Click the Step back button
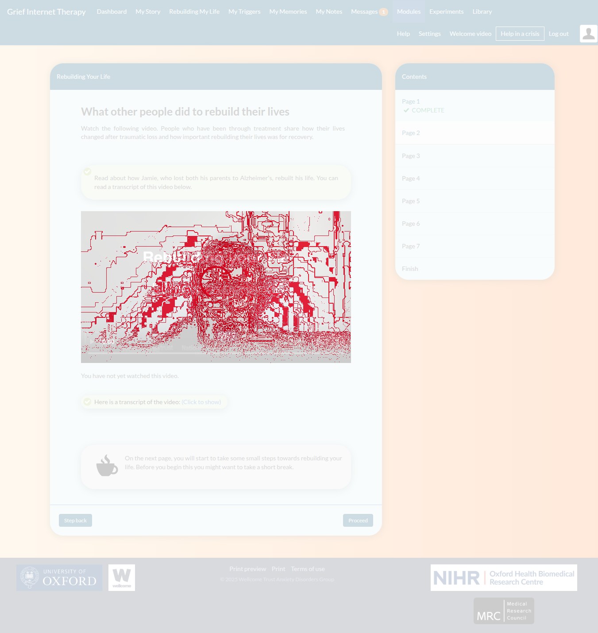The image size is (598, 633). click(x=75, y=521)
